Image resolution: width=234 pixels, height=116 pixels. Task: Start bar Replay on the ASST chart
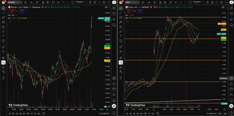coord(175,2)
